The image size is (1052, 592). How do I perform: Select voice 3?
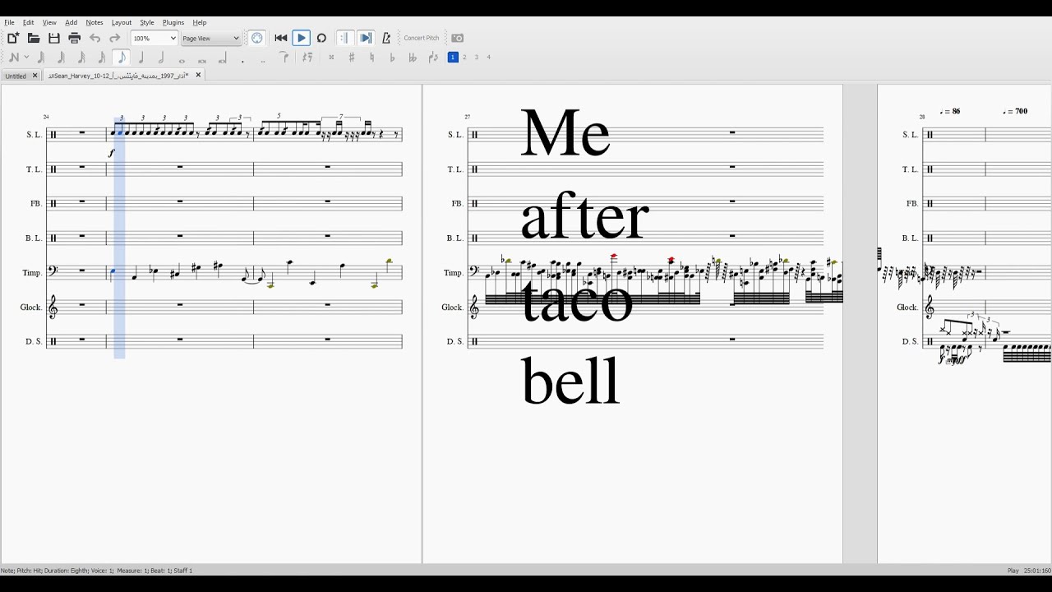click(x=477, y=58)
